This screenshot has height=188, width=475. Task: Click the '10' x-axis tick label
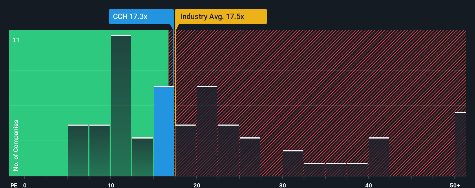pos(111,185)
